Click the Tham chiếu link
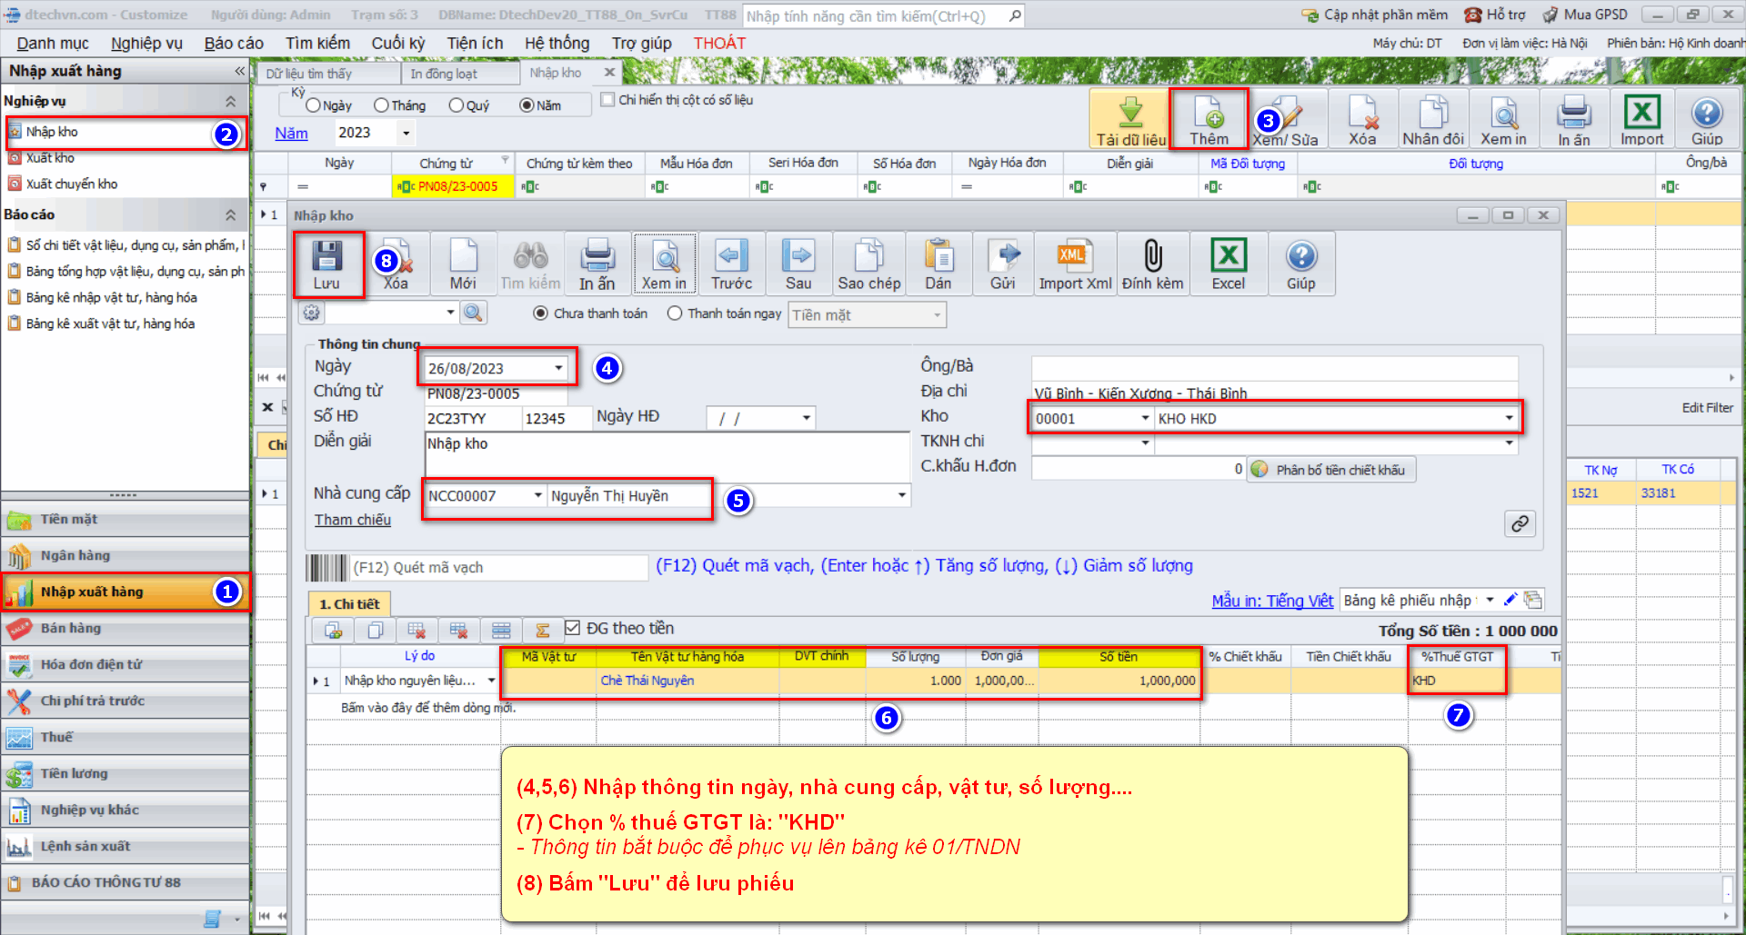The height and width of the screenshot is (935, 1746). tap(353, 520)
